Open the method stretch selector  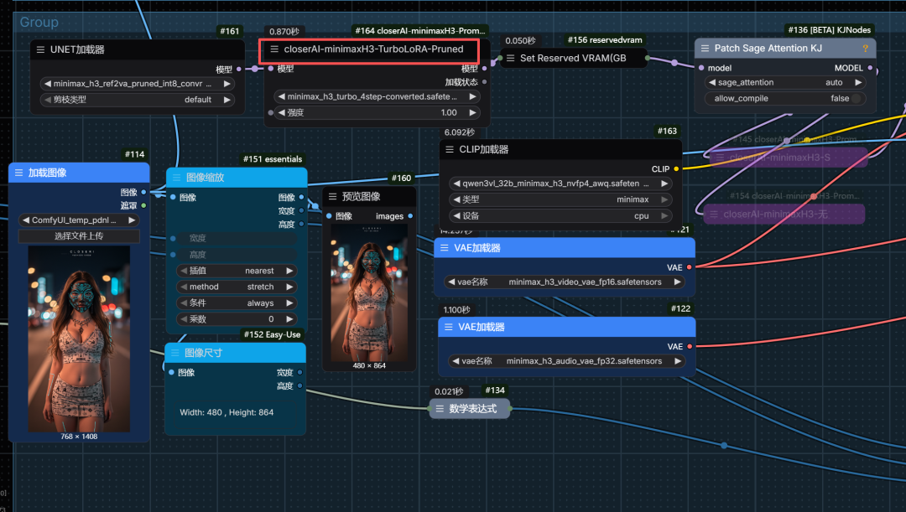(237, 287)
